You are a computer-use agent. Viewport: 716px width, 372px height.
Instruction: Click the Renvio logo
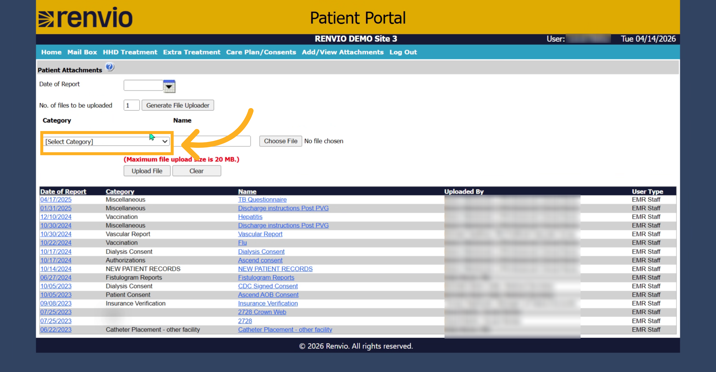(86, 17)
